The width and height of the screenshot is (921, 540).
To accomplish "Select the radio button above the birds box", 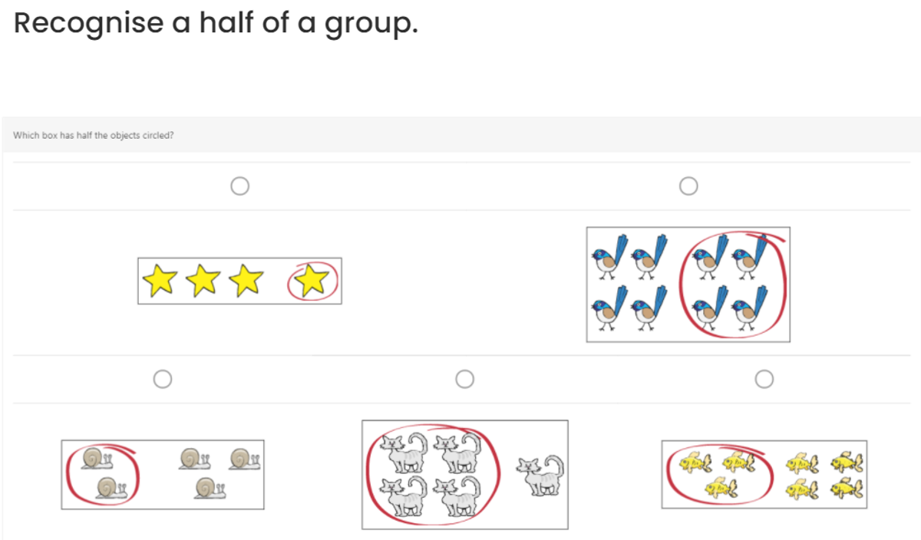I will click(x=688, y=186).
